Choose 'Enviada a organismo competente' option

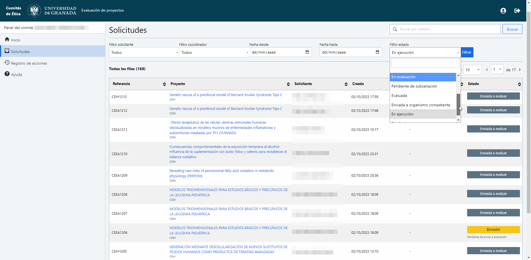pyautogui.click(x=421, y=105)
